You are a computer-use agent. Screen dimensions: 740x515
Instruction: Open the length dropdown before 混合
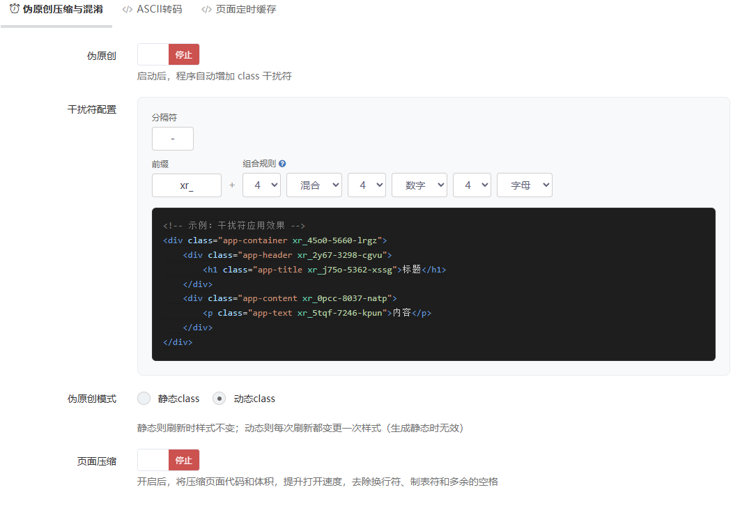click(262, 185)
